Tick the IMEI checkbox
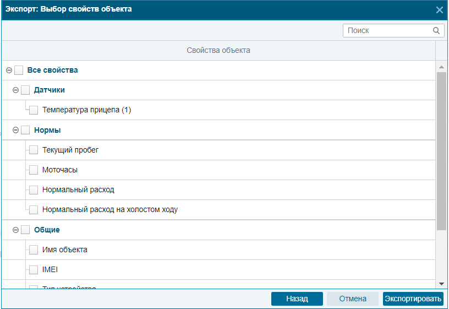Viewport: 449px width, 309px height. coord(34,270)
